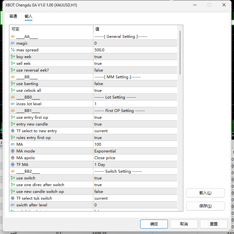
Task: Click the integer icon beside magic
Action: (x=13, y=43)
